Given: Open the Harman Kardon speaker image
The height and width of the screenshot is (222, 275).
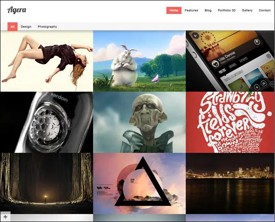Looking at the screenshot, I should tap(46, 122).
